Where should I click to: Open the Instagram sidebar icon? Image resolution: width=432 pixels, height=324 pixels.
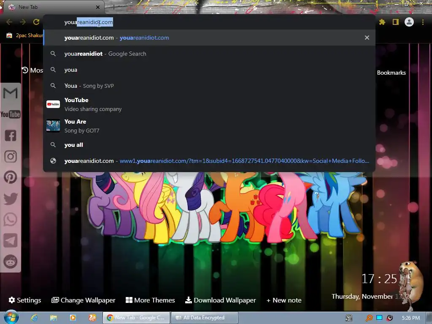[x=11, y=157]
